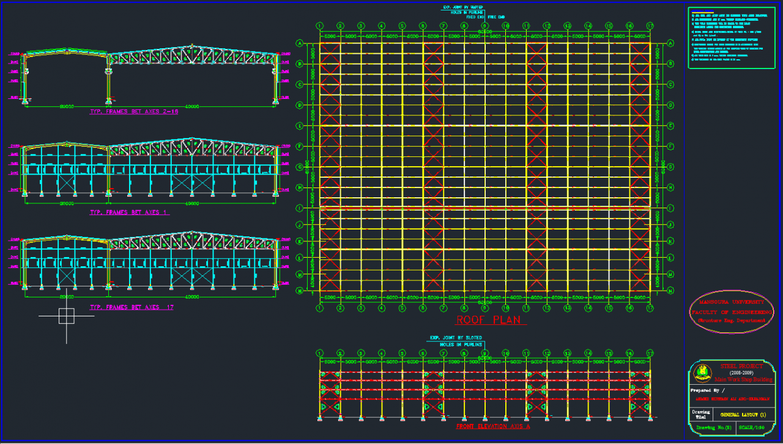
Task: Select the Main Work Shop Building text
Action: click(743, 379)
